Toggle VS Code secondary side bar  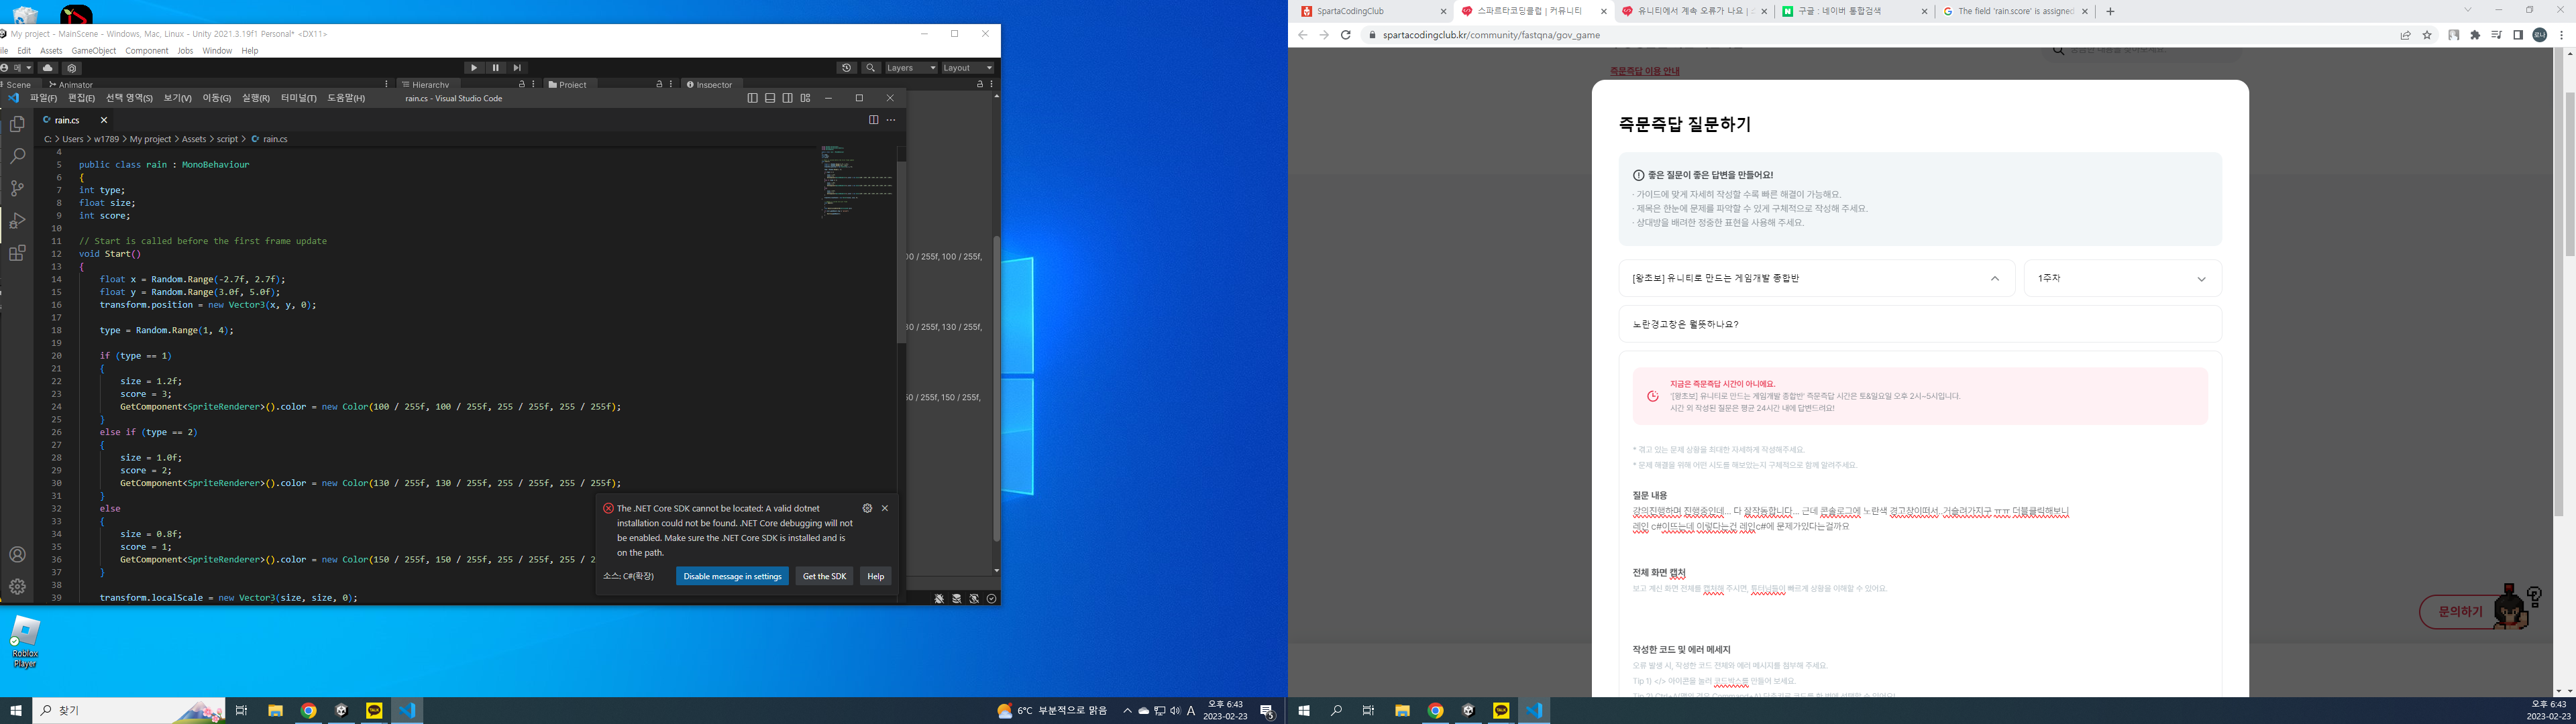pos(787,98)
